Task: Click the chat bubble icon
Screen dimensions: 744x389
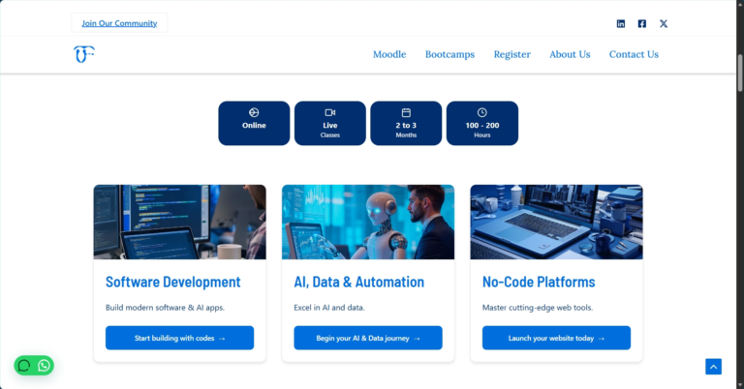Action: pos(24,366)
